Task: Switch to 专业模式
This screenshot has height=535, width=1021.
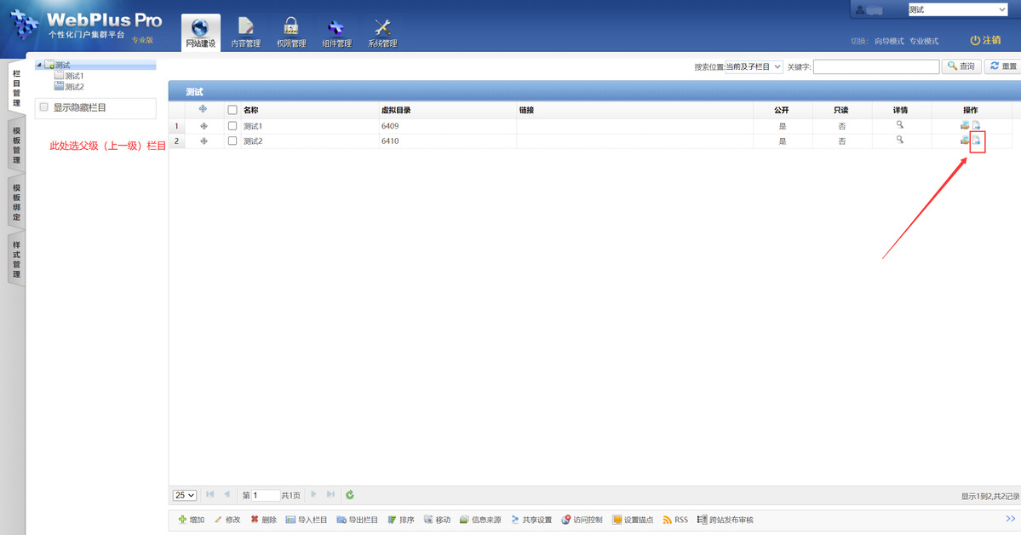Action: point(924,41)
